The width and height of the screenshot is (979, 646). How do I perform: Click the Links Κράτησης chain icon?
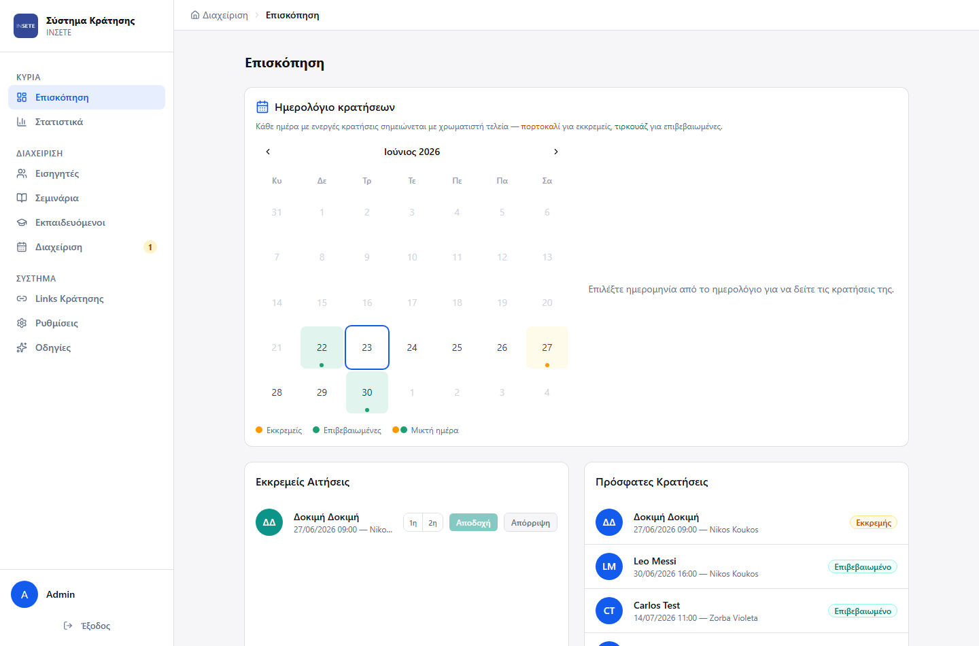(x=22, y=299)
